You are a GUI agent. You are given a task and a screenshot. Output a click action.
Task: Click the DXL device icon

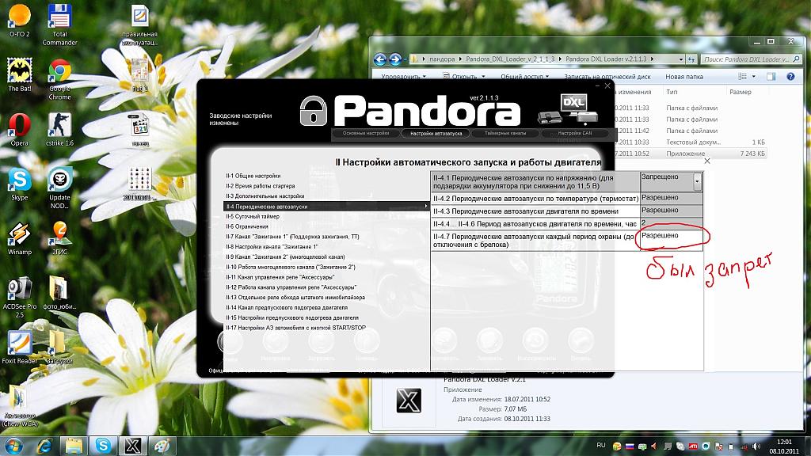coord(569,109)
